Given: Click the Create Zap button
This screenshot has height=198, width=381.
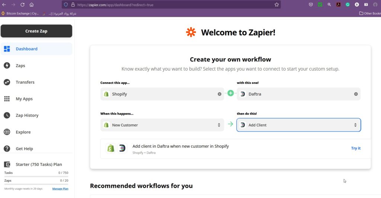Looking at the screenshot, I should coord(36,31).
